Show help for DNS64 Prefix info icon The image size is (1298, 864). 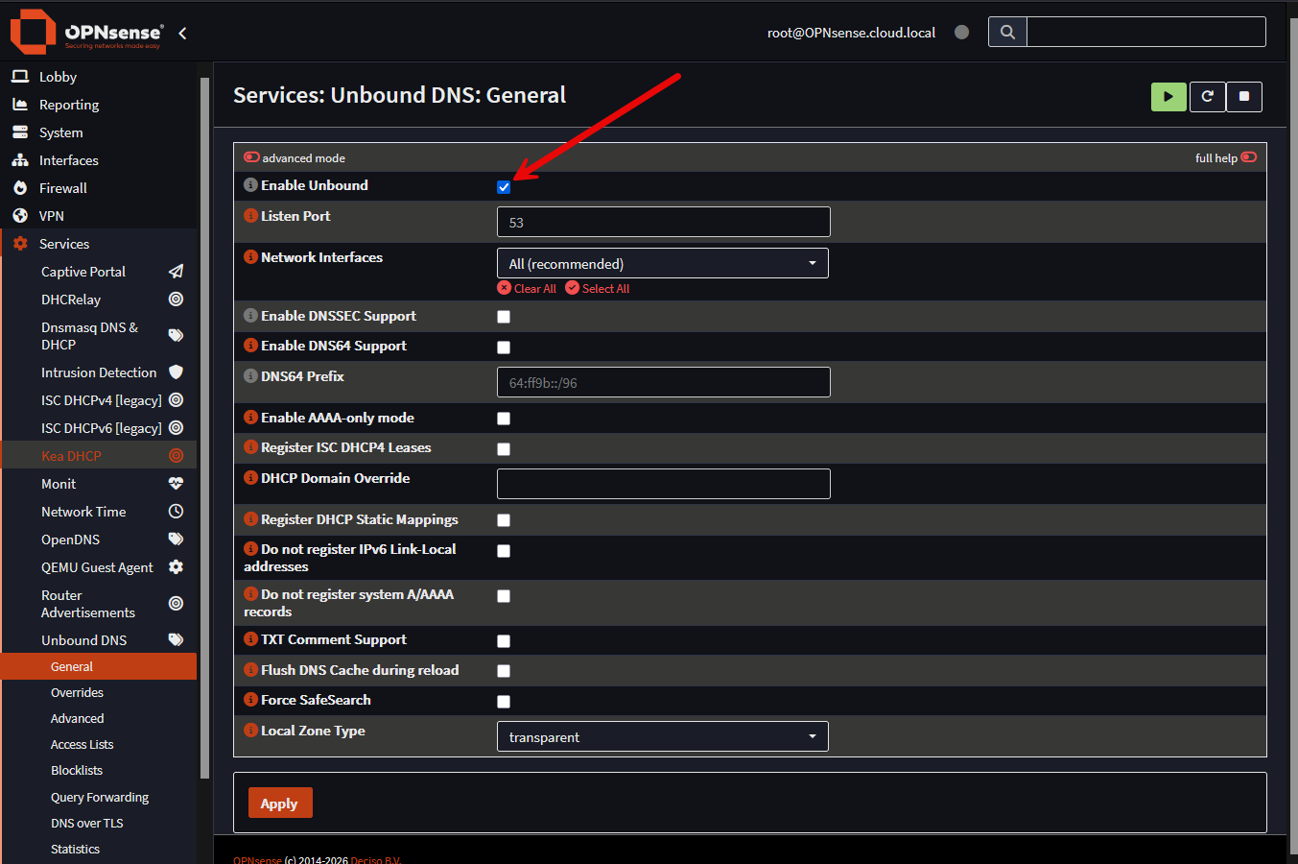[x=250, y=376]
